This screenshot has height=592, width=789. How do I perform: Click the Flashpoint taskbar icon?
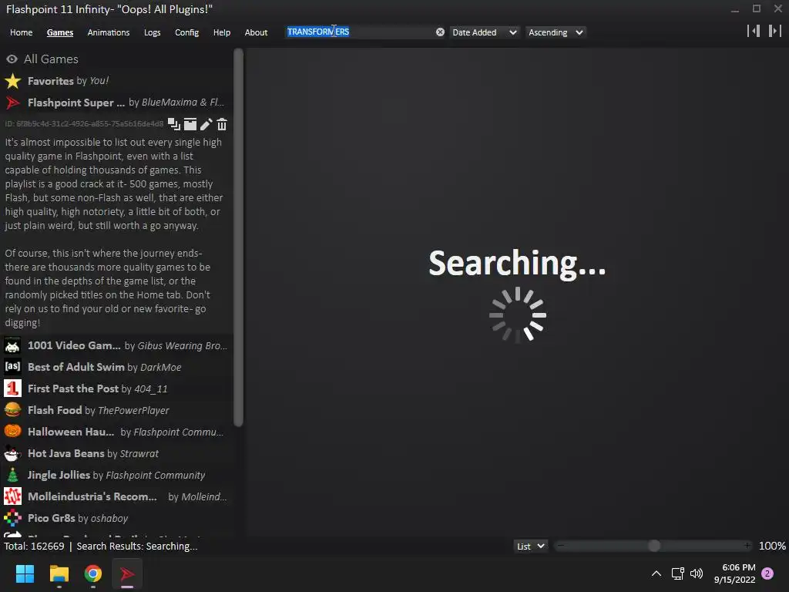(127, 573)
